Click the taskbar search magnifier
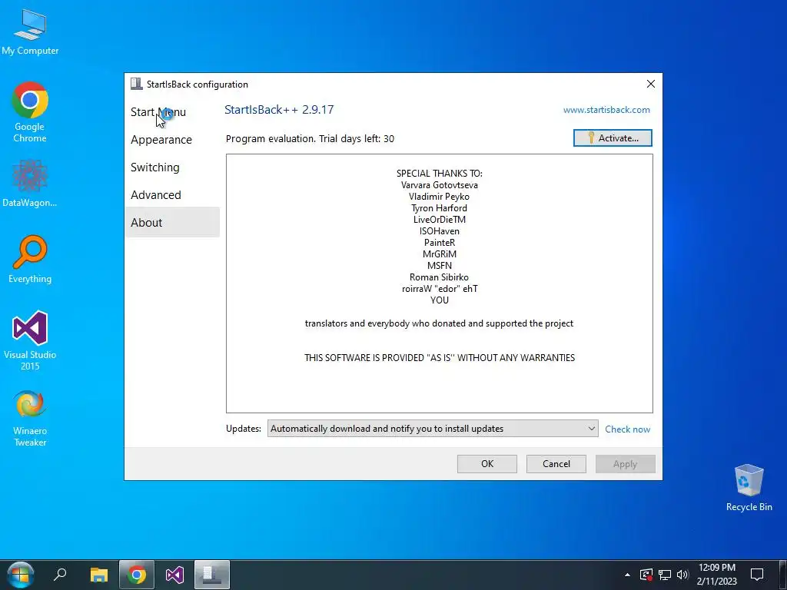Screen dimensions: 787x590 60,575
